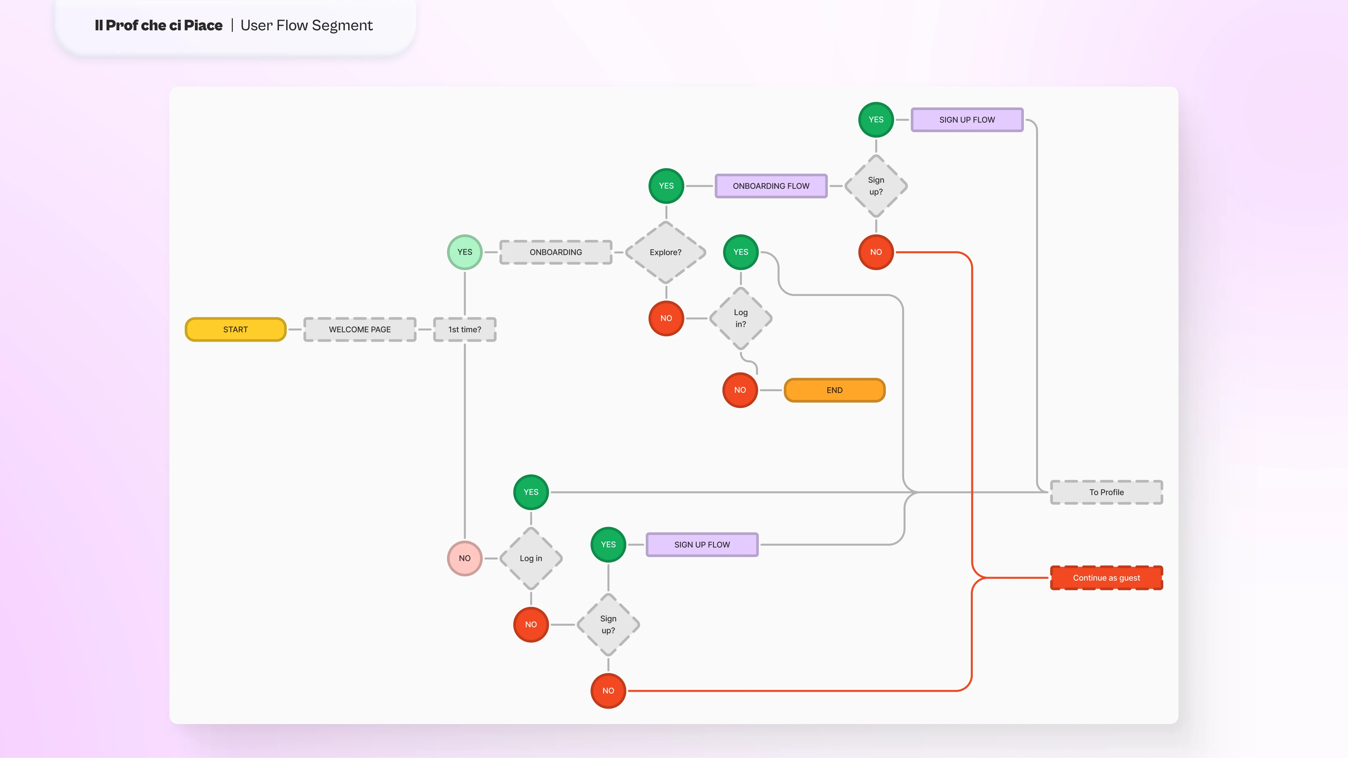This screenshot has height=758, width=1348.
Task: Click the YES circle beside top SIGN UP FLOW
Action: pyautogui.click(x=875, y=120)
